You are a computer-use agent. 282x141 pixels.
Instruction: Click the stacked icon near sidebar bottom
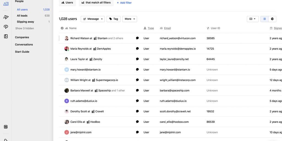point(6,127)
